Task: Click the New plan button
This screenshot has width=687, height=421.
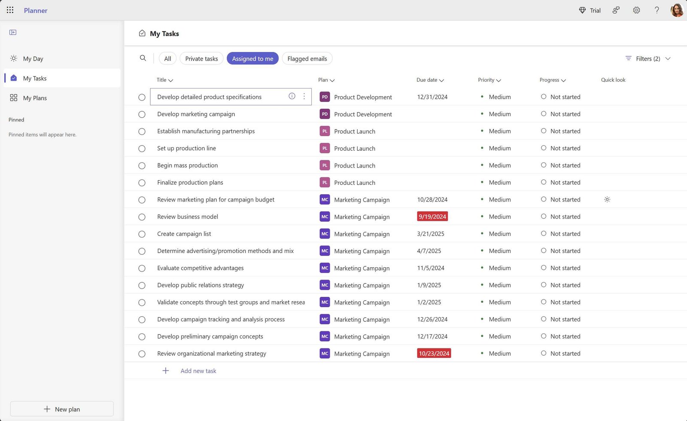Action: click(61, 409)
